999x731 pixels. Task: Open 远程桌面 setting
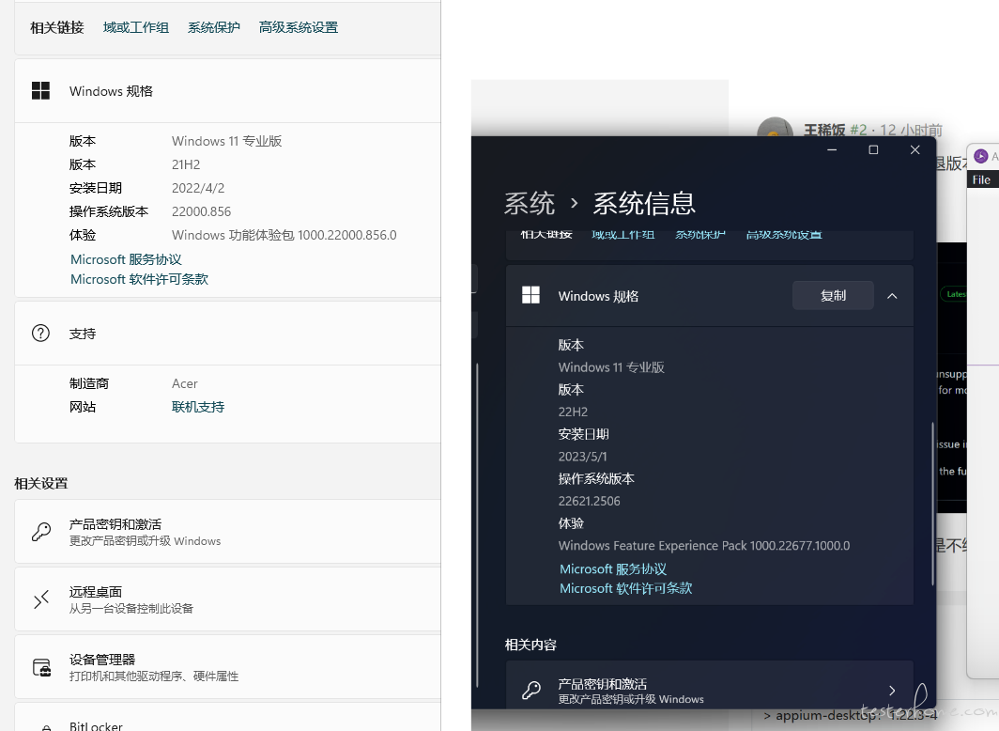tap(227, 599)
